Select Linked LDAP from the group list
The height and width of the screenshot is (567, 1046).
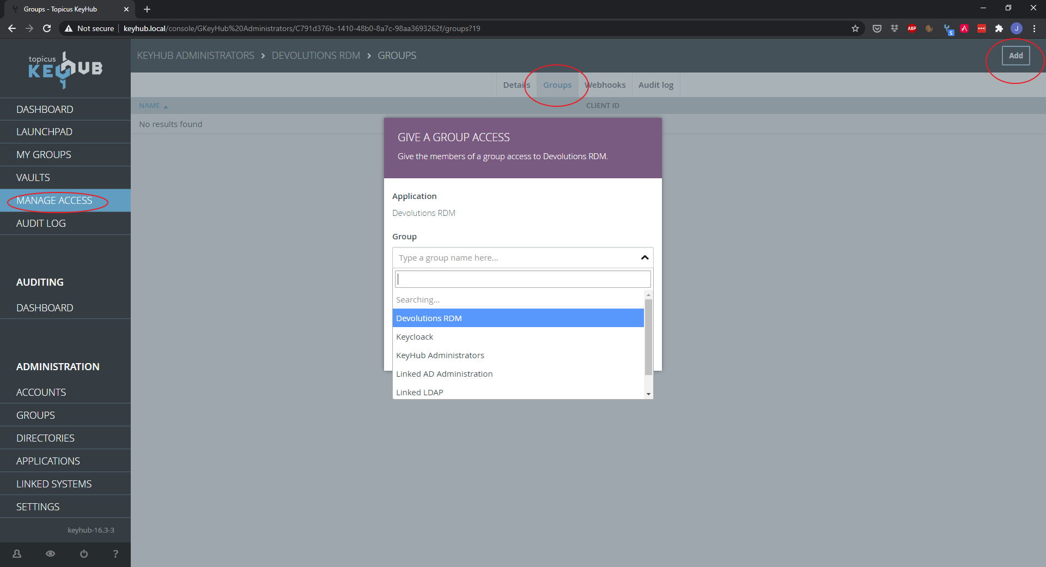518,392
